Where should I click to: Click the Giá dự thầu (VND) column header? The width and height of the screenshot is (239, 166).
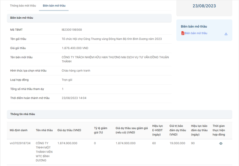(69, 130)
